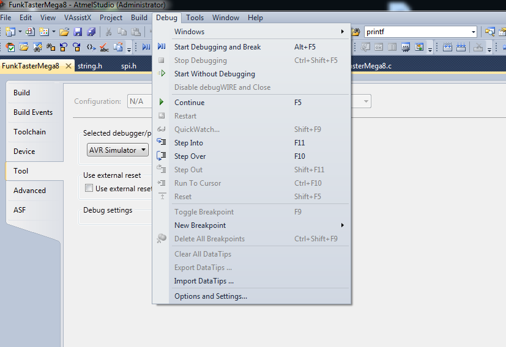Open the Build menu
506x347 pixels.
[139, 18]
